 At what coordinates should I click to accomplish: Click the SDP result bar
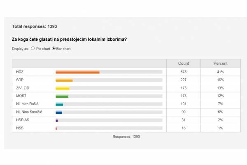click(x=64, y=80)
